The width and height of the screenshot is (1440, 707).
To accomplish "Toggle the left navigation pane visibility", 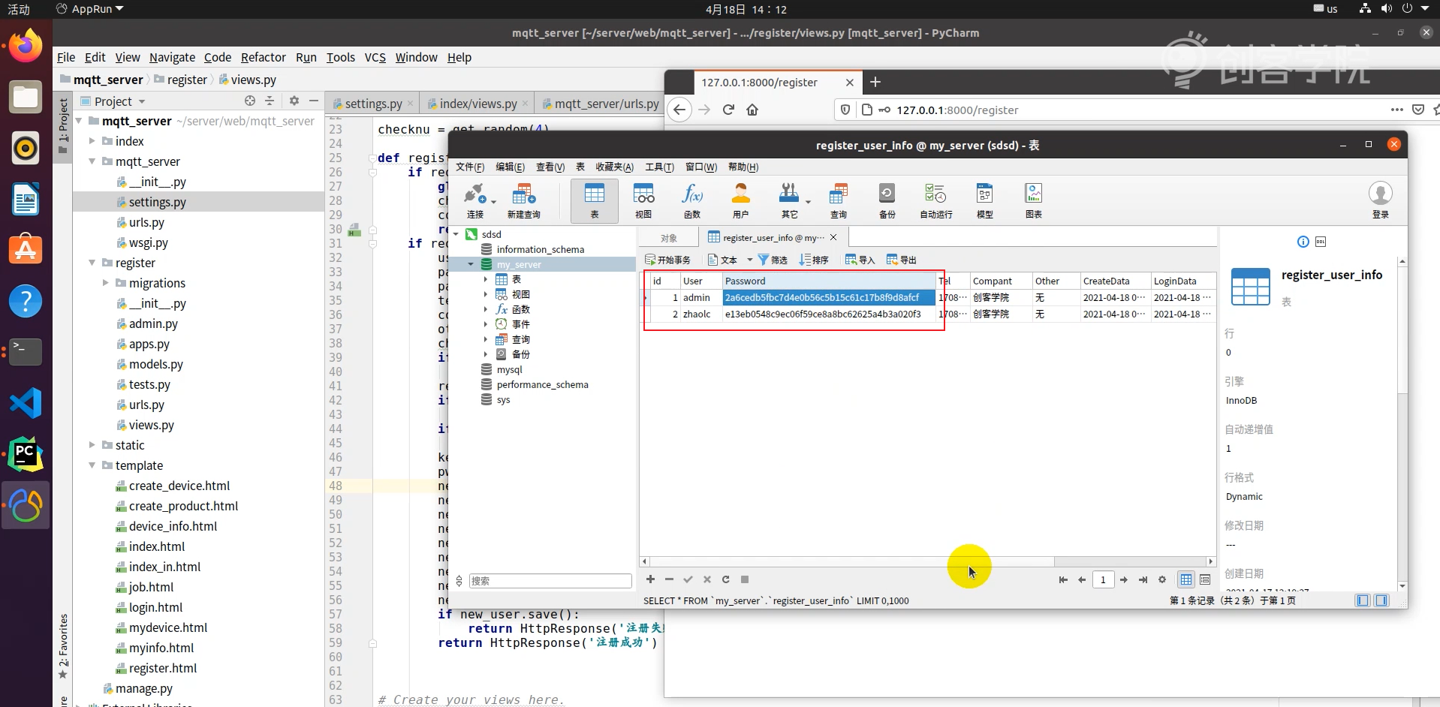I will [x=1363, y=600].
